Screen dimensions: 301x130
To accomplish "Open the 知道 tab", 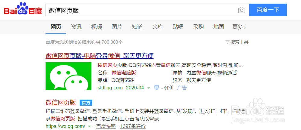I will click(x=137, y=27).
